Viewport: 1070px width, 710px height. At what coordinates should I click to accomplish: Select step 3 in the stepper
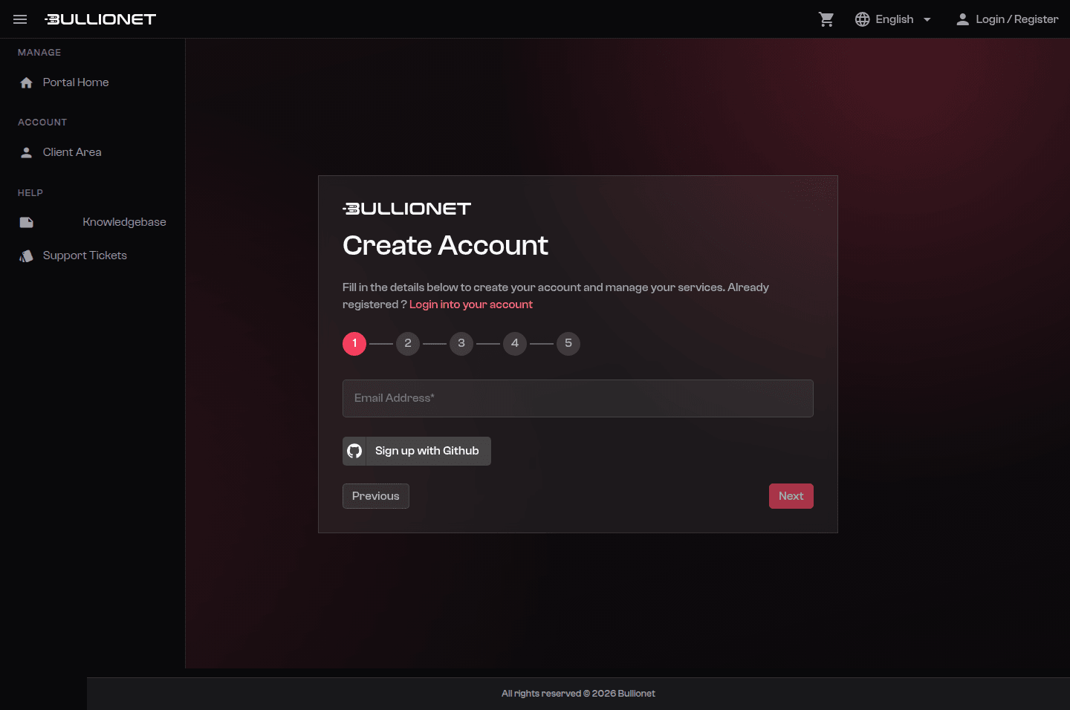click(461, 344)
